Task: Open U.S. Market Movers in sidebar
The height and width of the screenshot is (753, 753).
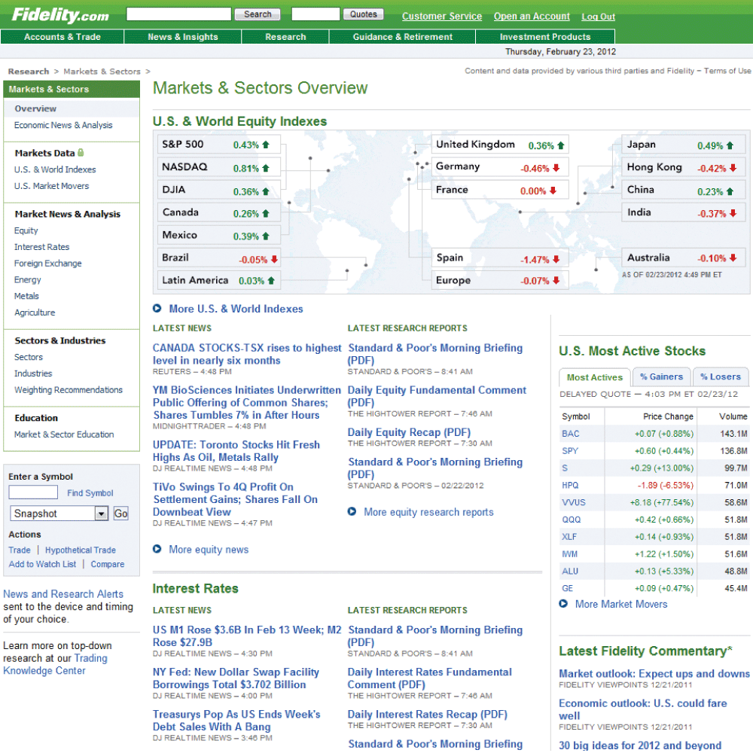Action: tap(51, 186)
